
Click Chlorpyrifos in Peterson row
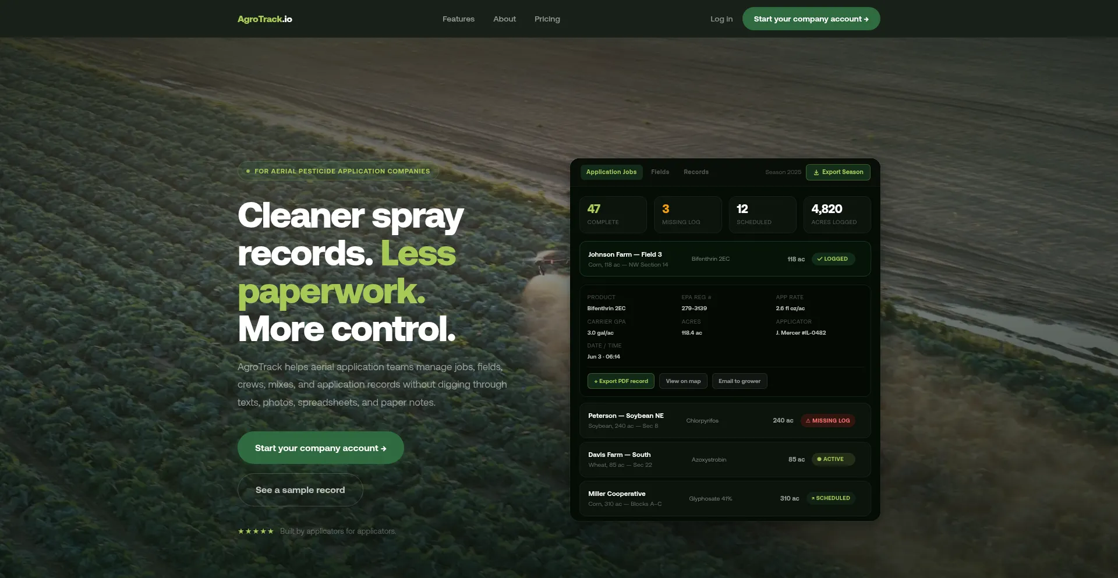(702, 421)
